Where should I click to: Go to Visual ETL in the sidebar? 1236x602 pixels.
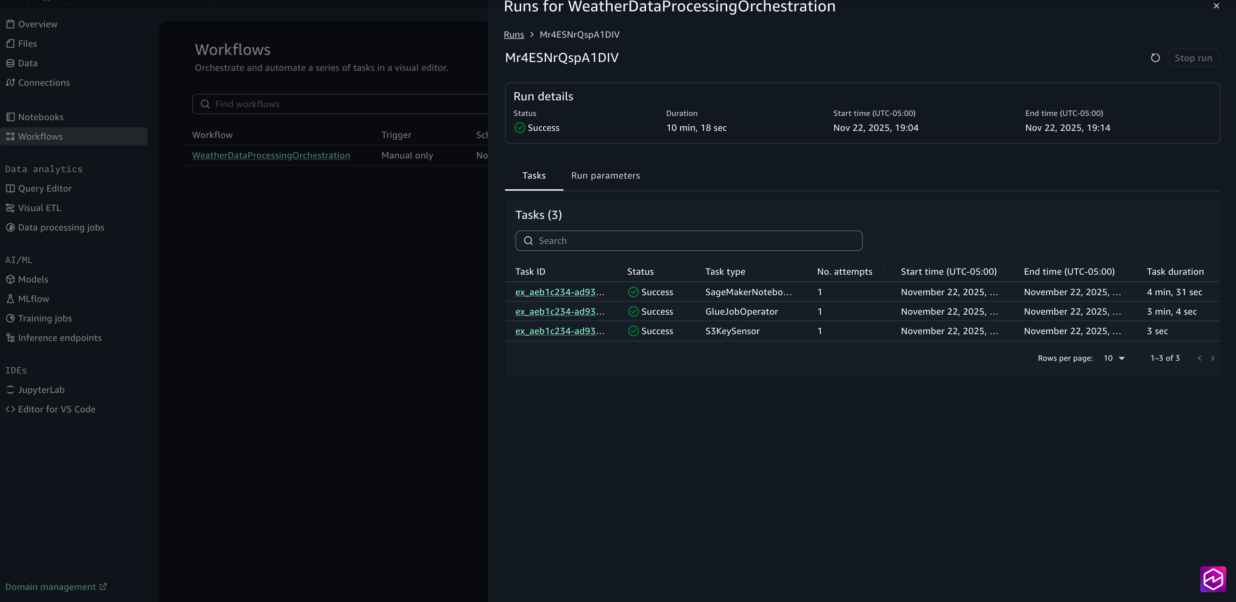point(39,208)
